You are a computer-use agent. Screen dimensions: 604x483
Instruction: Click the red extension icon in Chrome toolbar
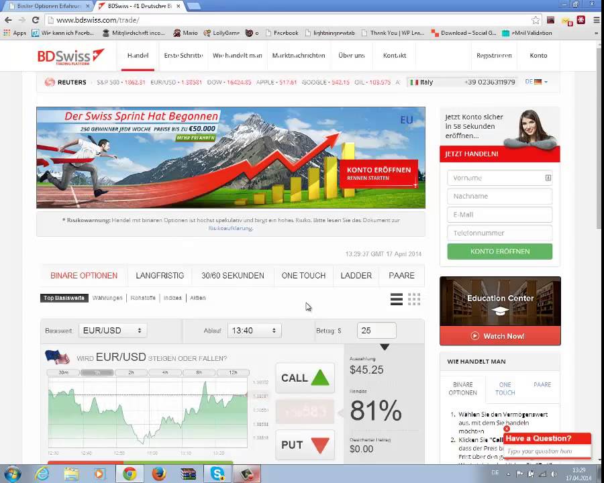pyautogui.click(x=581, y=20)
